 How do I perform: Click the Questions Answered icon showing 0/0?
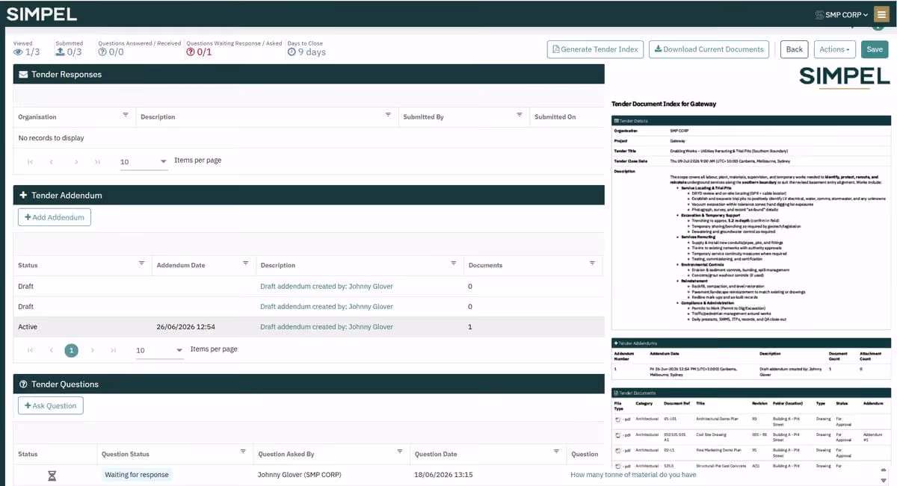(x=102, y=52)
